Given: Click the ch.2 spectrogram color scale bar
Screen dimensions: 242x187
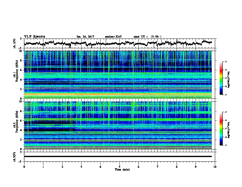Looking at the screenshot, I should point(221,129).
